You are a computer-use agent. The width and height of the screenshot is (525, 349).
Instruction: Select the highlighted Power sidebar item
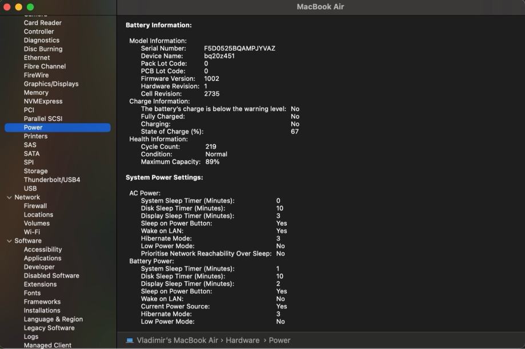[x=33, y=128]
